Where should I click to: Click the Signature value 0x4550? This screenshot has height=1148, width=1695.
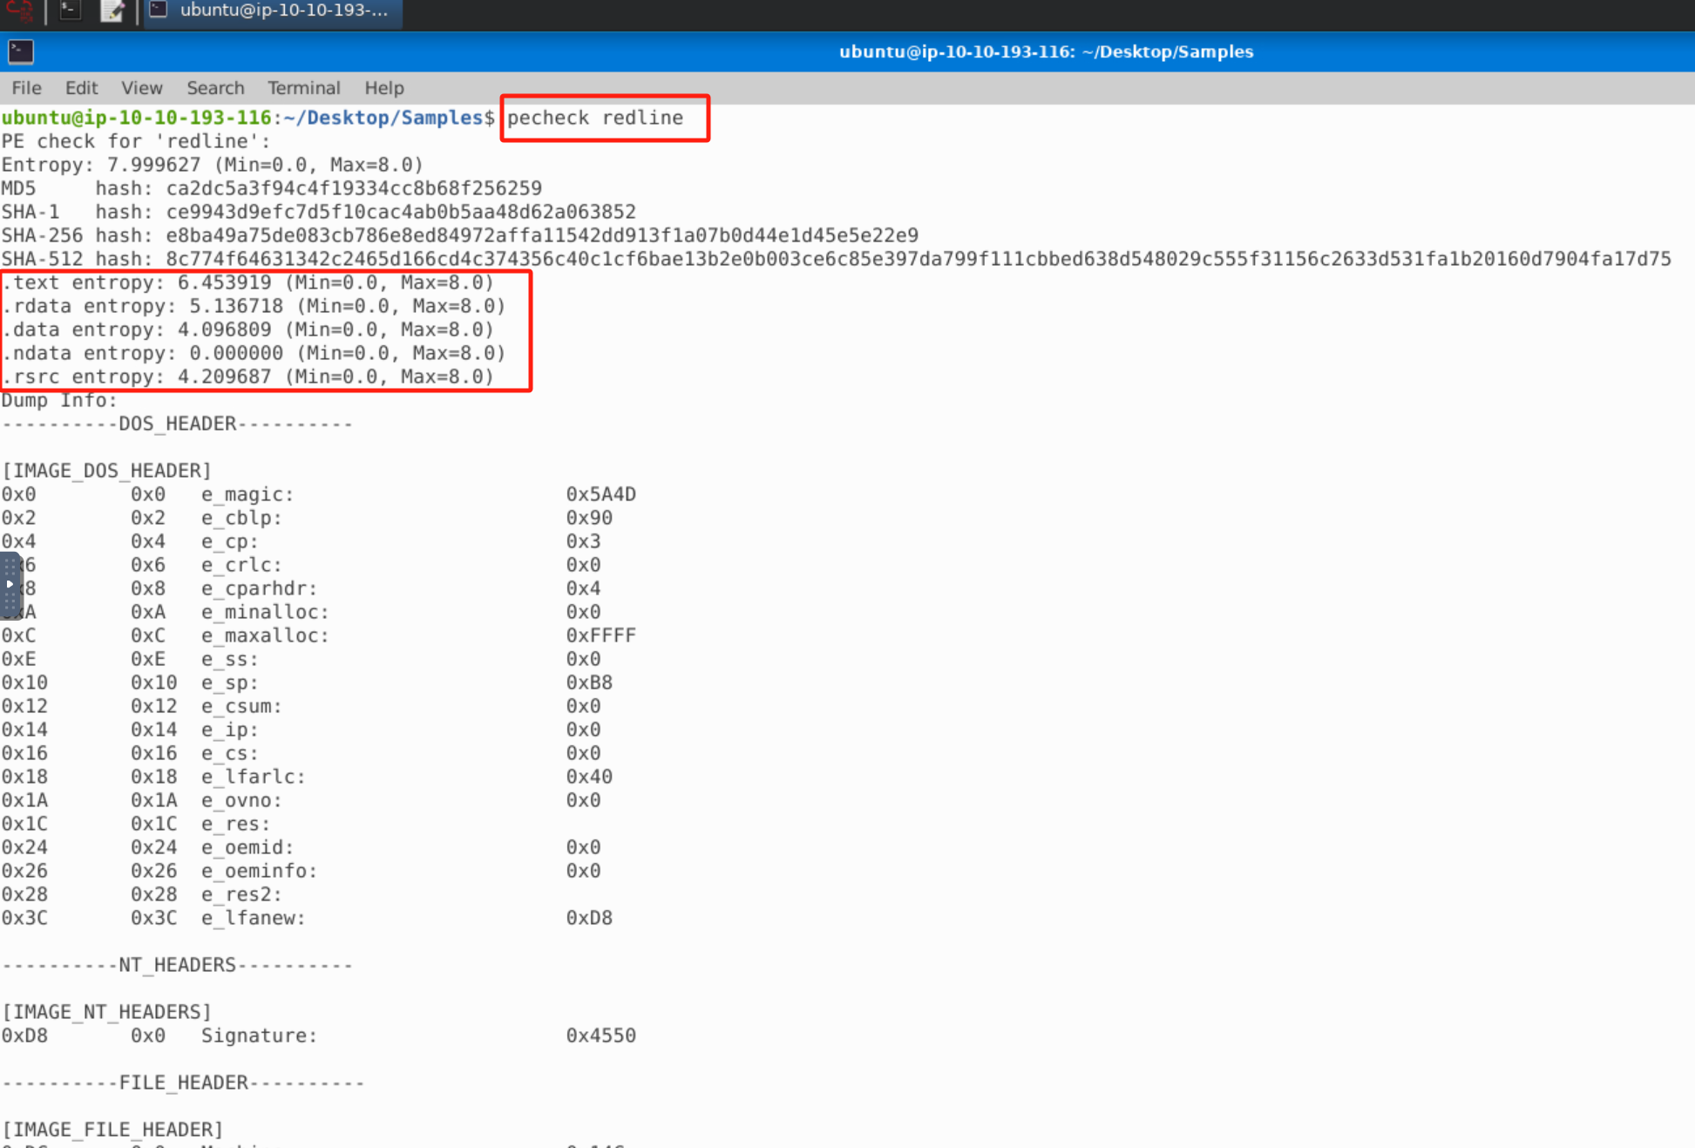[x=600, y=1036]
